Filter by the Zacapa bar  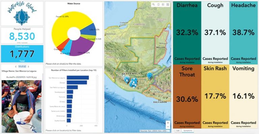[77, 82]
